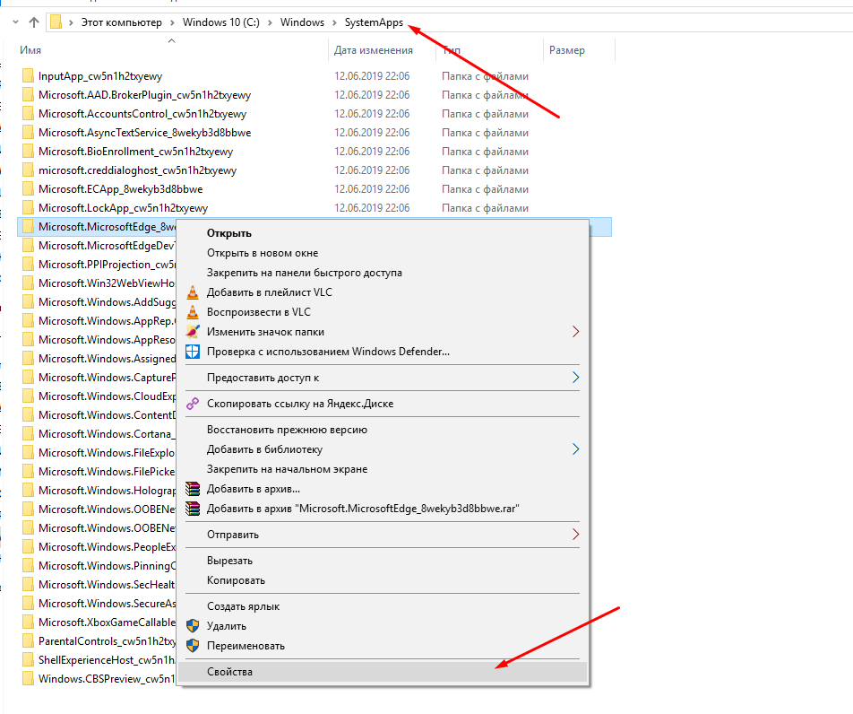Viewport: 853px width, 714px height.
Task: Click the folder icon of Microsoft.AAD.BrokerPlugin
Action: point(29,95)
